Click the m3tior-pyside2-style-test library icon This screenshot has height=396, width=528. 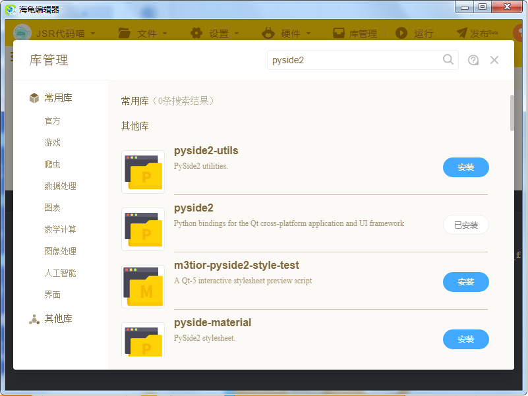[143, 287]
